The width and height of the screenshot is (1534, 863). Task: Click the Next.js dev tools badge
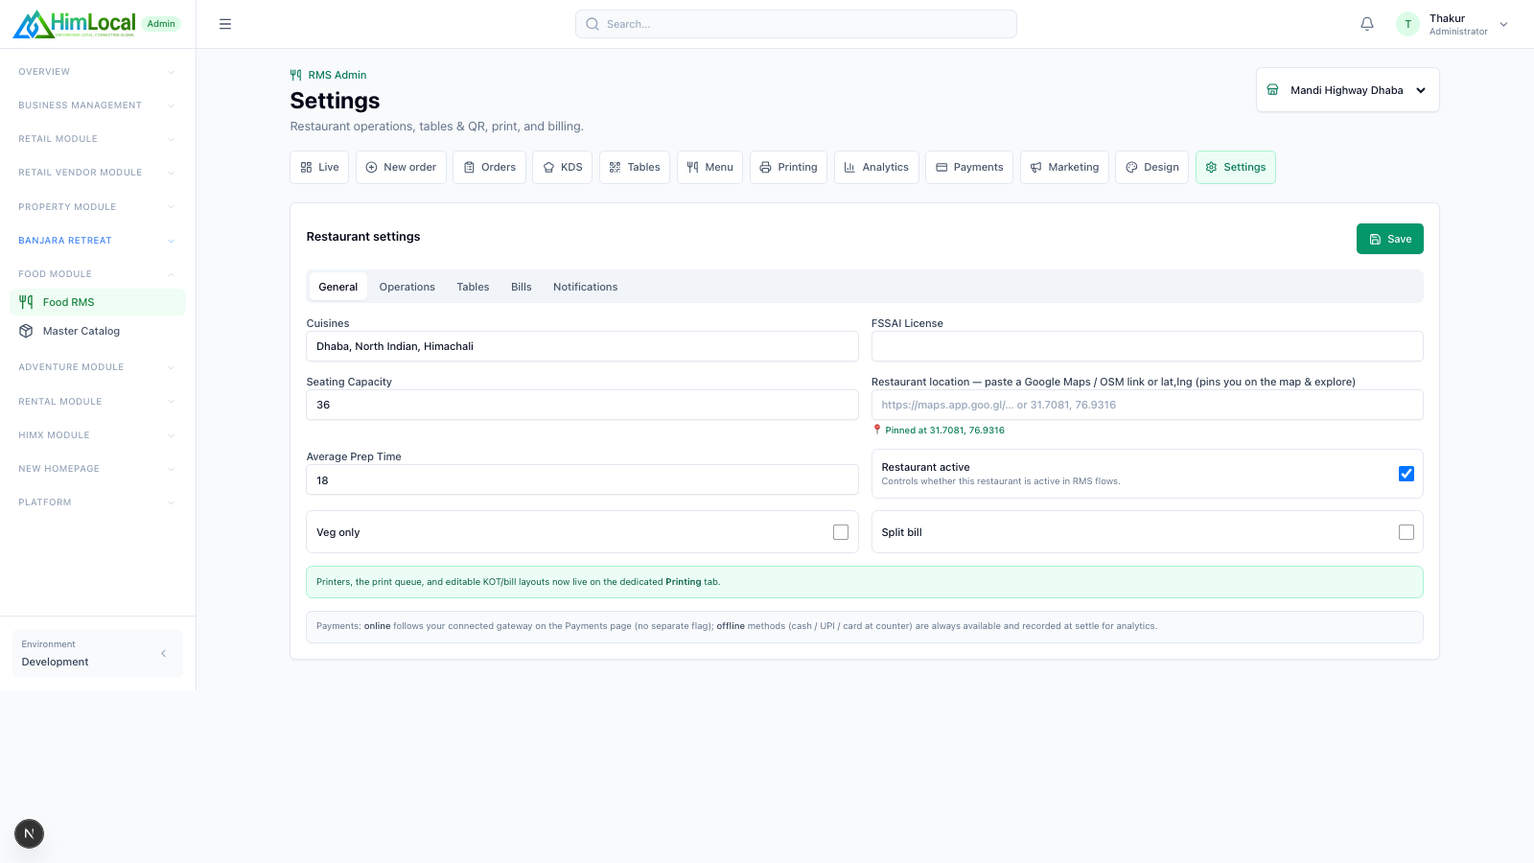(x=29, y=833)
